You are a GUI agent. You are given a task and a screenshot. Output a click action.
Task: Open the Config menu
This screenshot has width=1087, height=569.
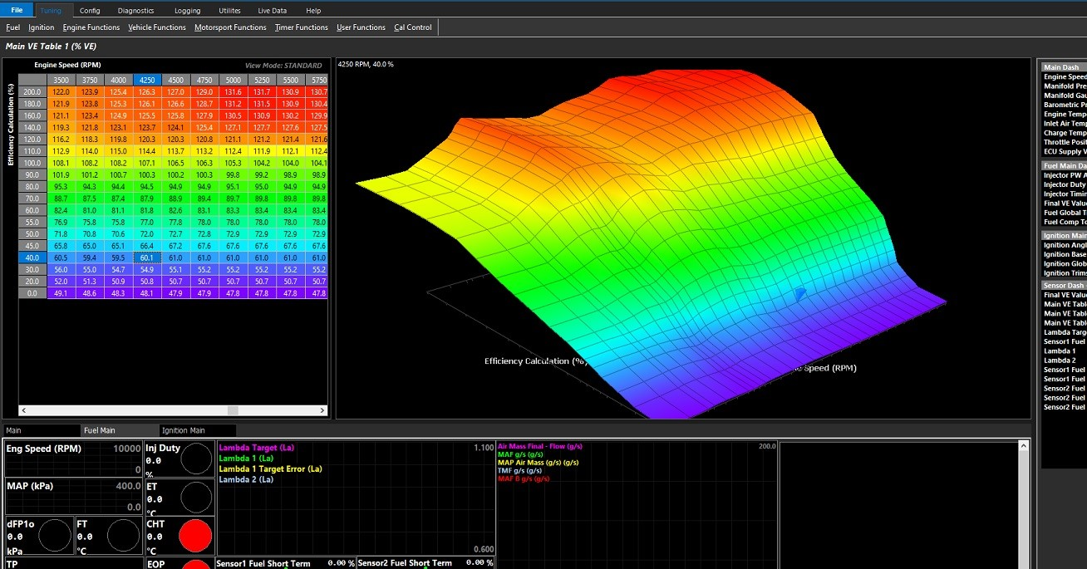90,11
